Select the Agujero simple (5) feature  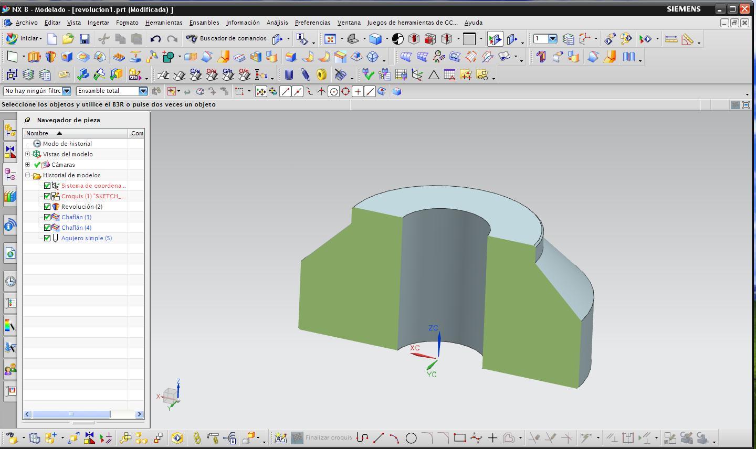click(87, 238)
